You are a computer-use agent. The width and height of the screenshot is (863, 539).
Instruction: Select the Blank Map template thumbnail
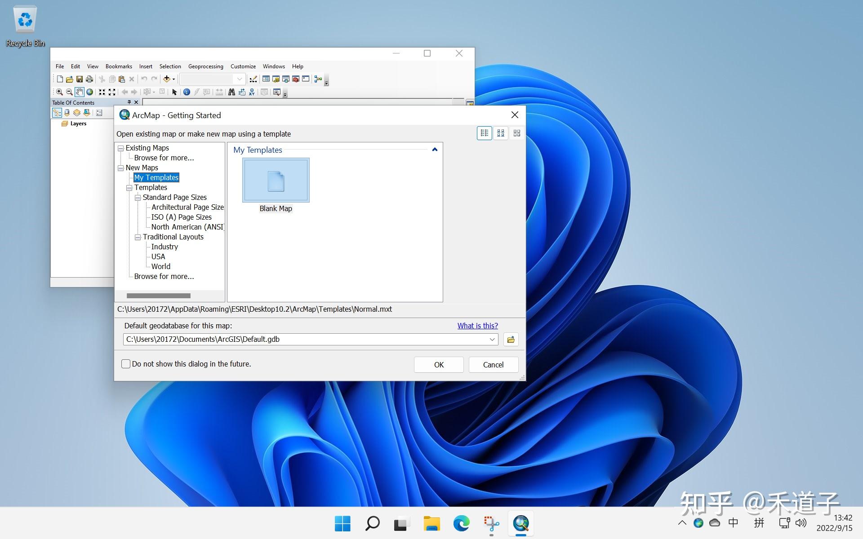[276, 180]
